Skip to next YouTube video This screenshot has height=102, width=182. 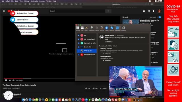click(10, 80)
